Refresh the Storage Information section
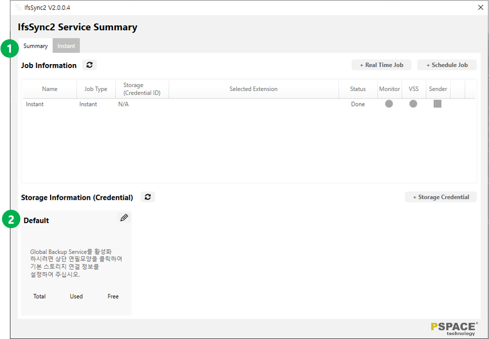489x339 pixels. coord(148,197)
